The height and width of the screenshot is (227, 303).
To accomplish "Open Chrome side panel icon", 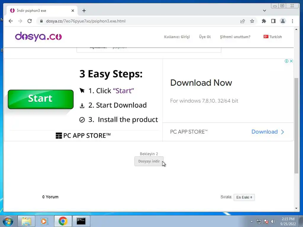I will 273,21.
